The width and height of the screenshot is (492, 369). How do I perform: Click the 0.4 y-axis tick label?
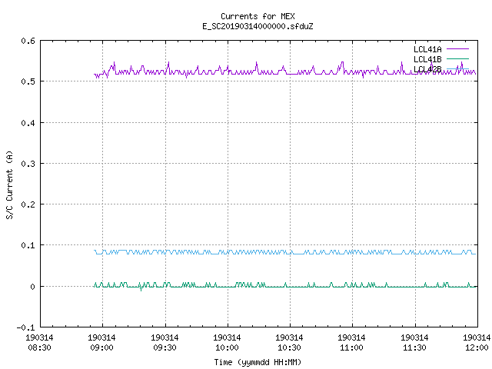(28, 123)
